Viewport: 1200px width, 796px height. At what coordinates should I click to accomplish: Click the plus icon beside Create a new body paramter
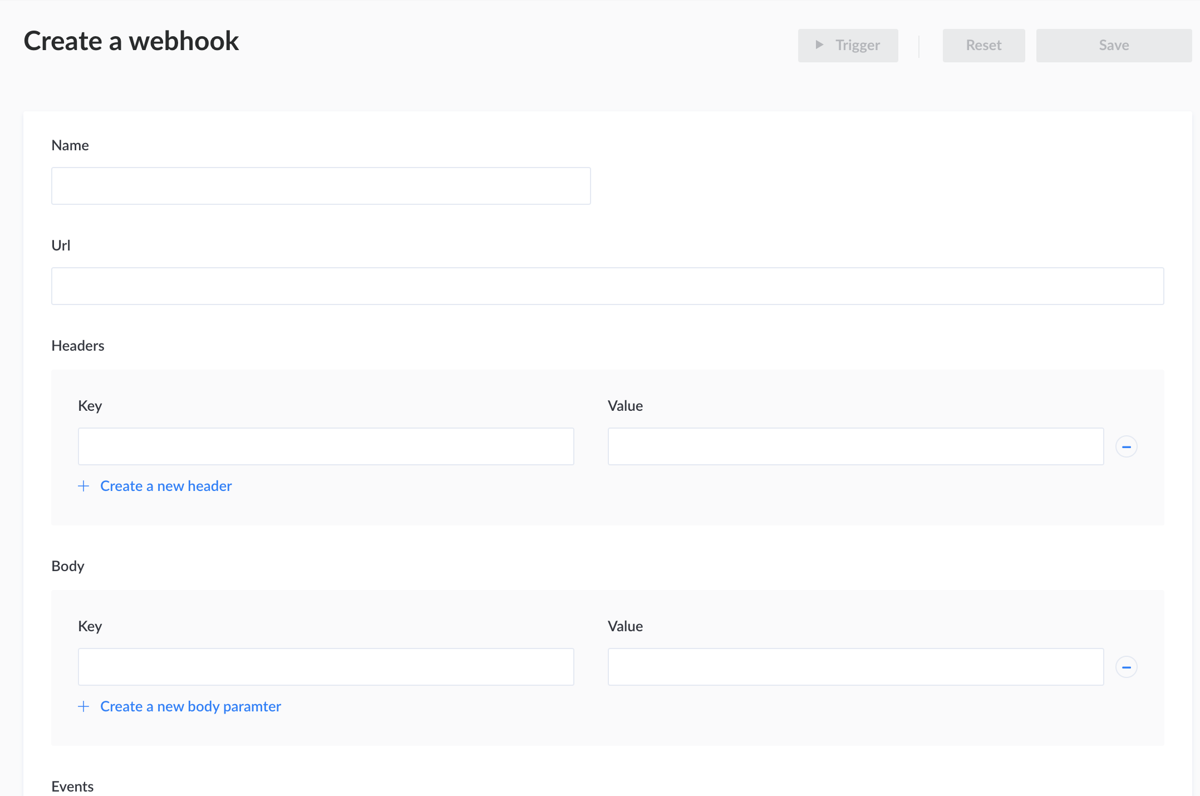click(83, 707)
